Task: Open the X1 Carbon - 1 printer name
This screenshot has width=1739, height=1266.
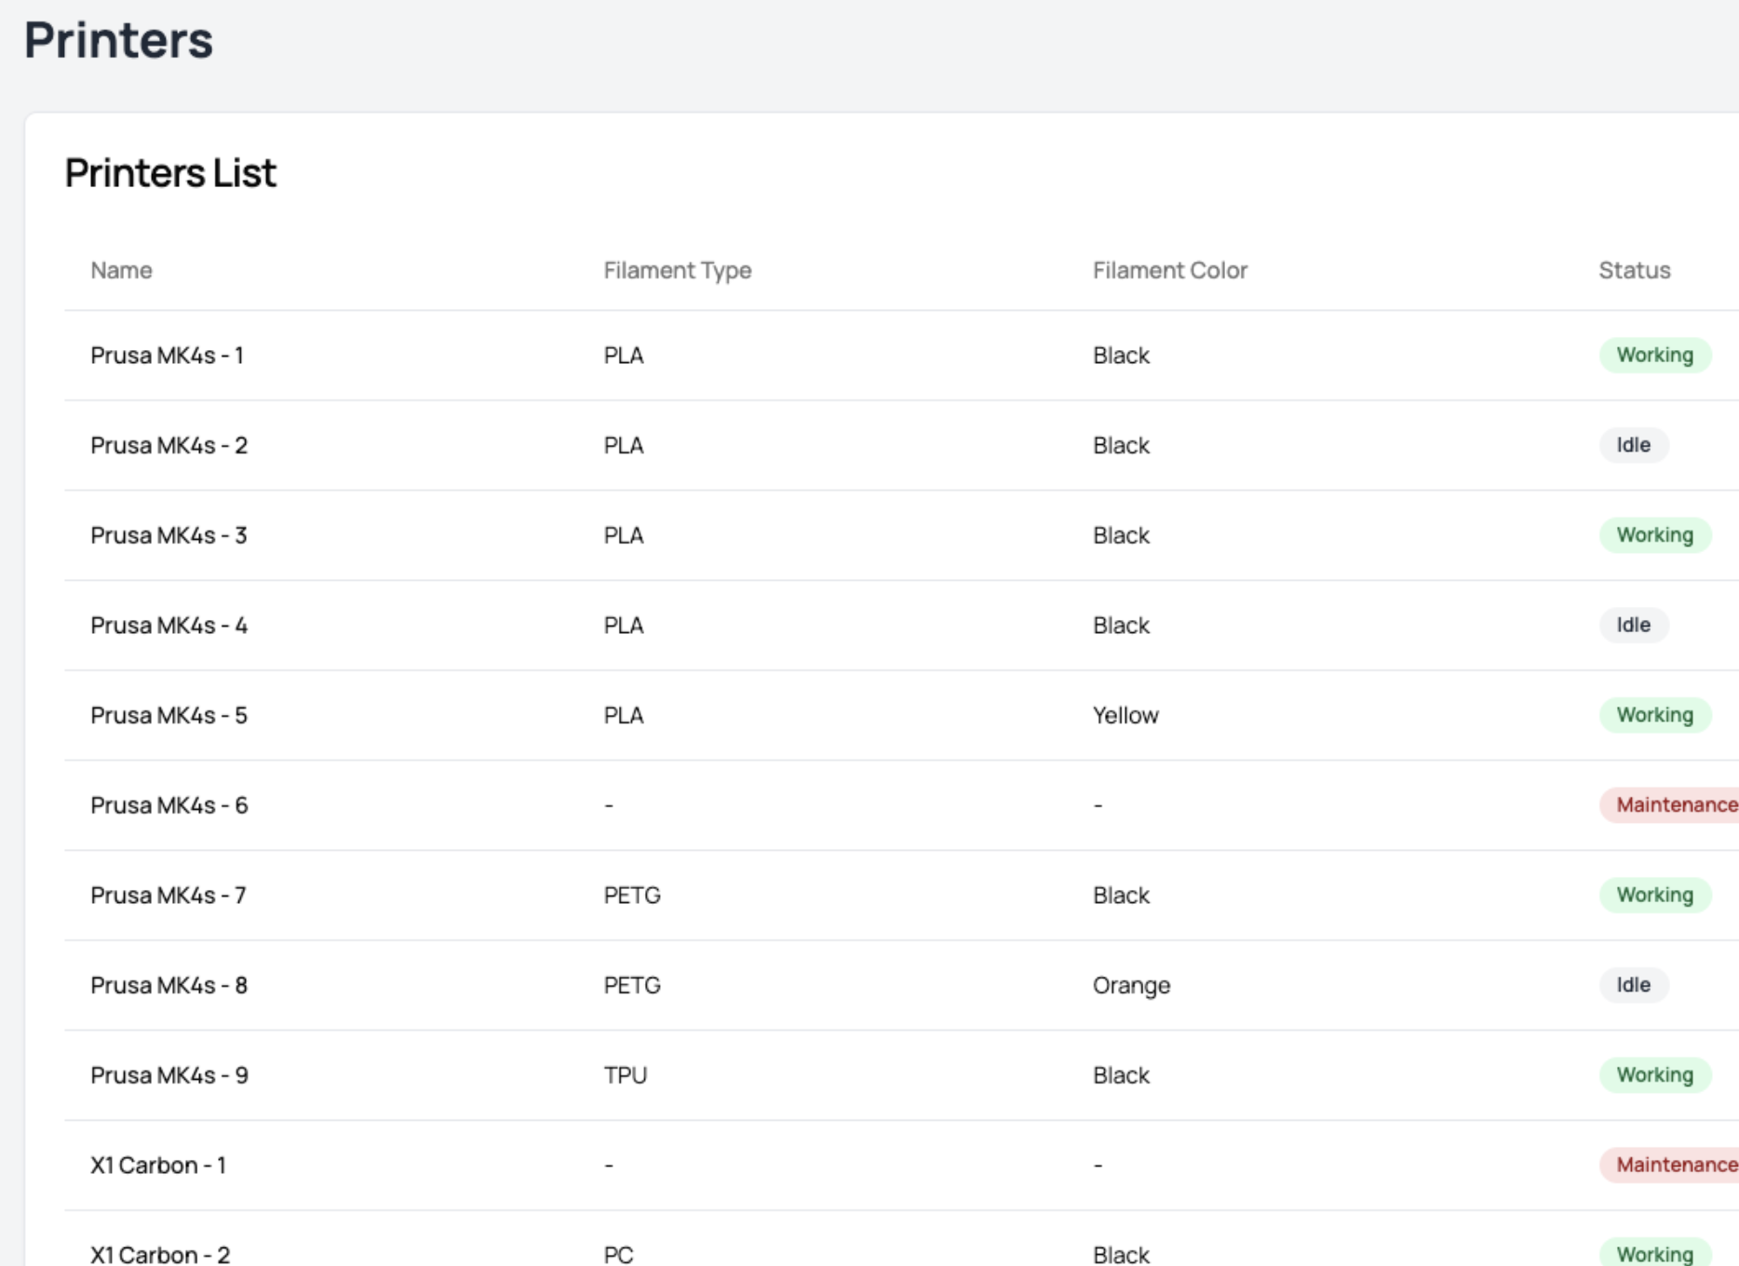Action: coord(157,1165)
